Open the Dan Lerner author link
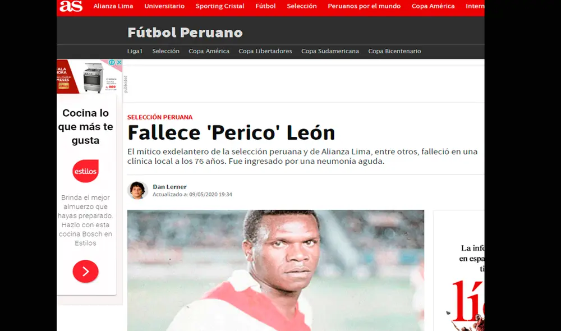561x331 pixels. pos(169,186)
